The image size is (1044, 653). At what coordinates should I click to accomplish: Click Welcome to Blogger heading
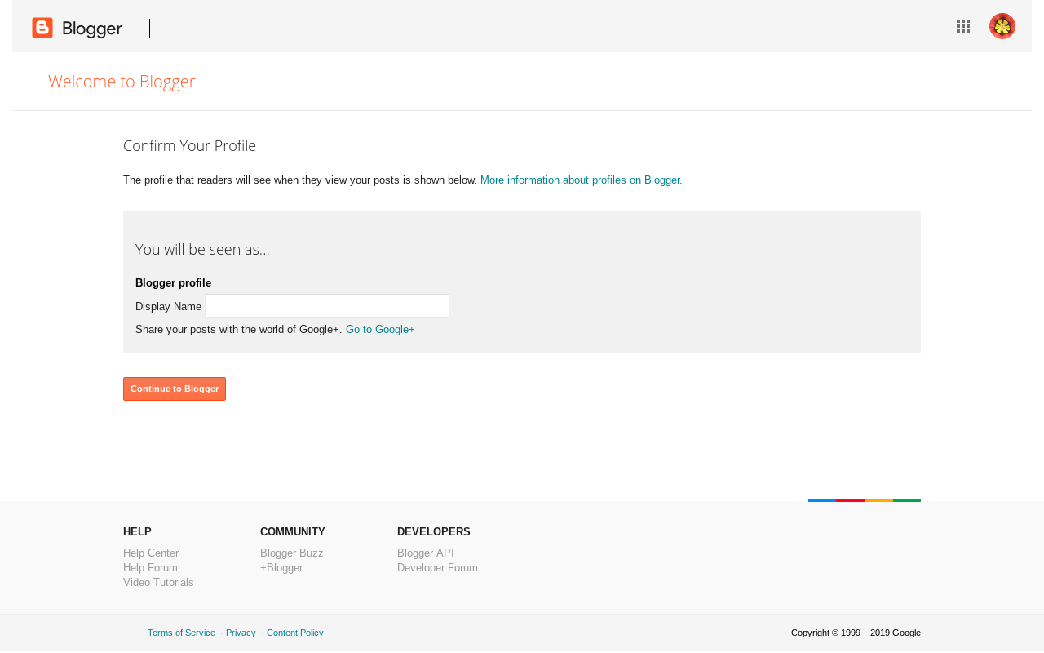[122, 82]
